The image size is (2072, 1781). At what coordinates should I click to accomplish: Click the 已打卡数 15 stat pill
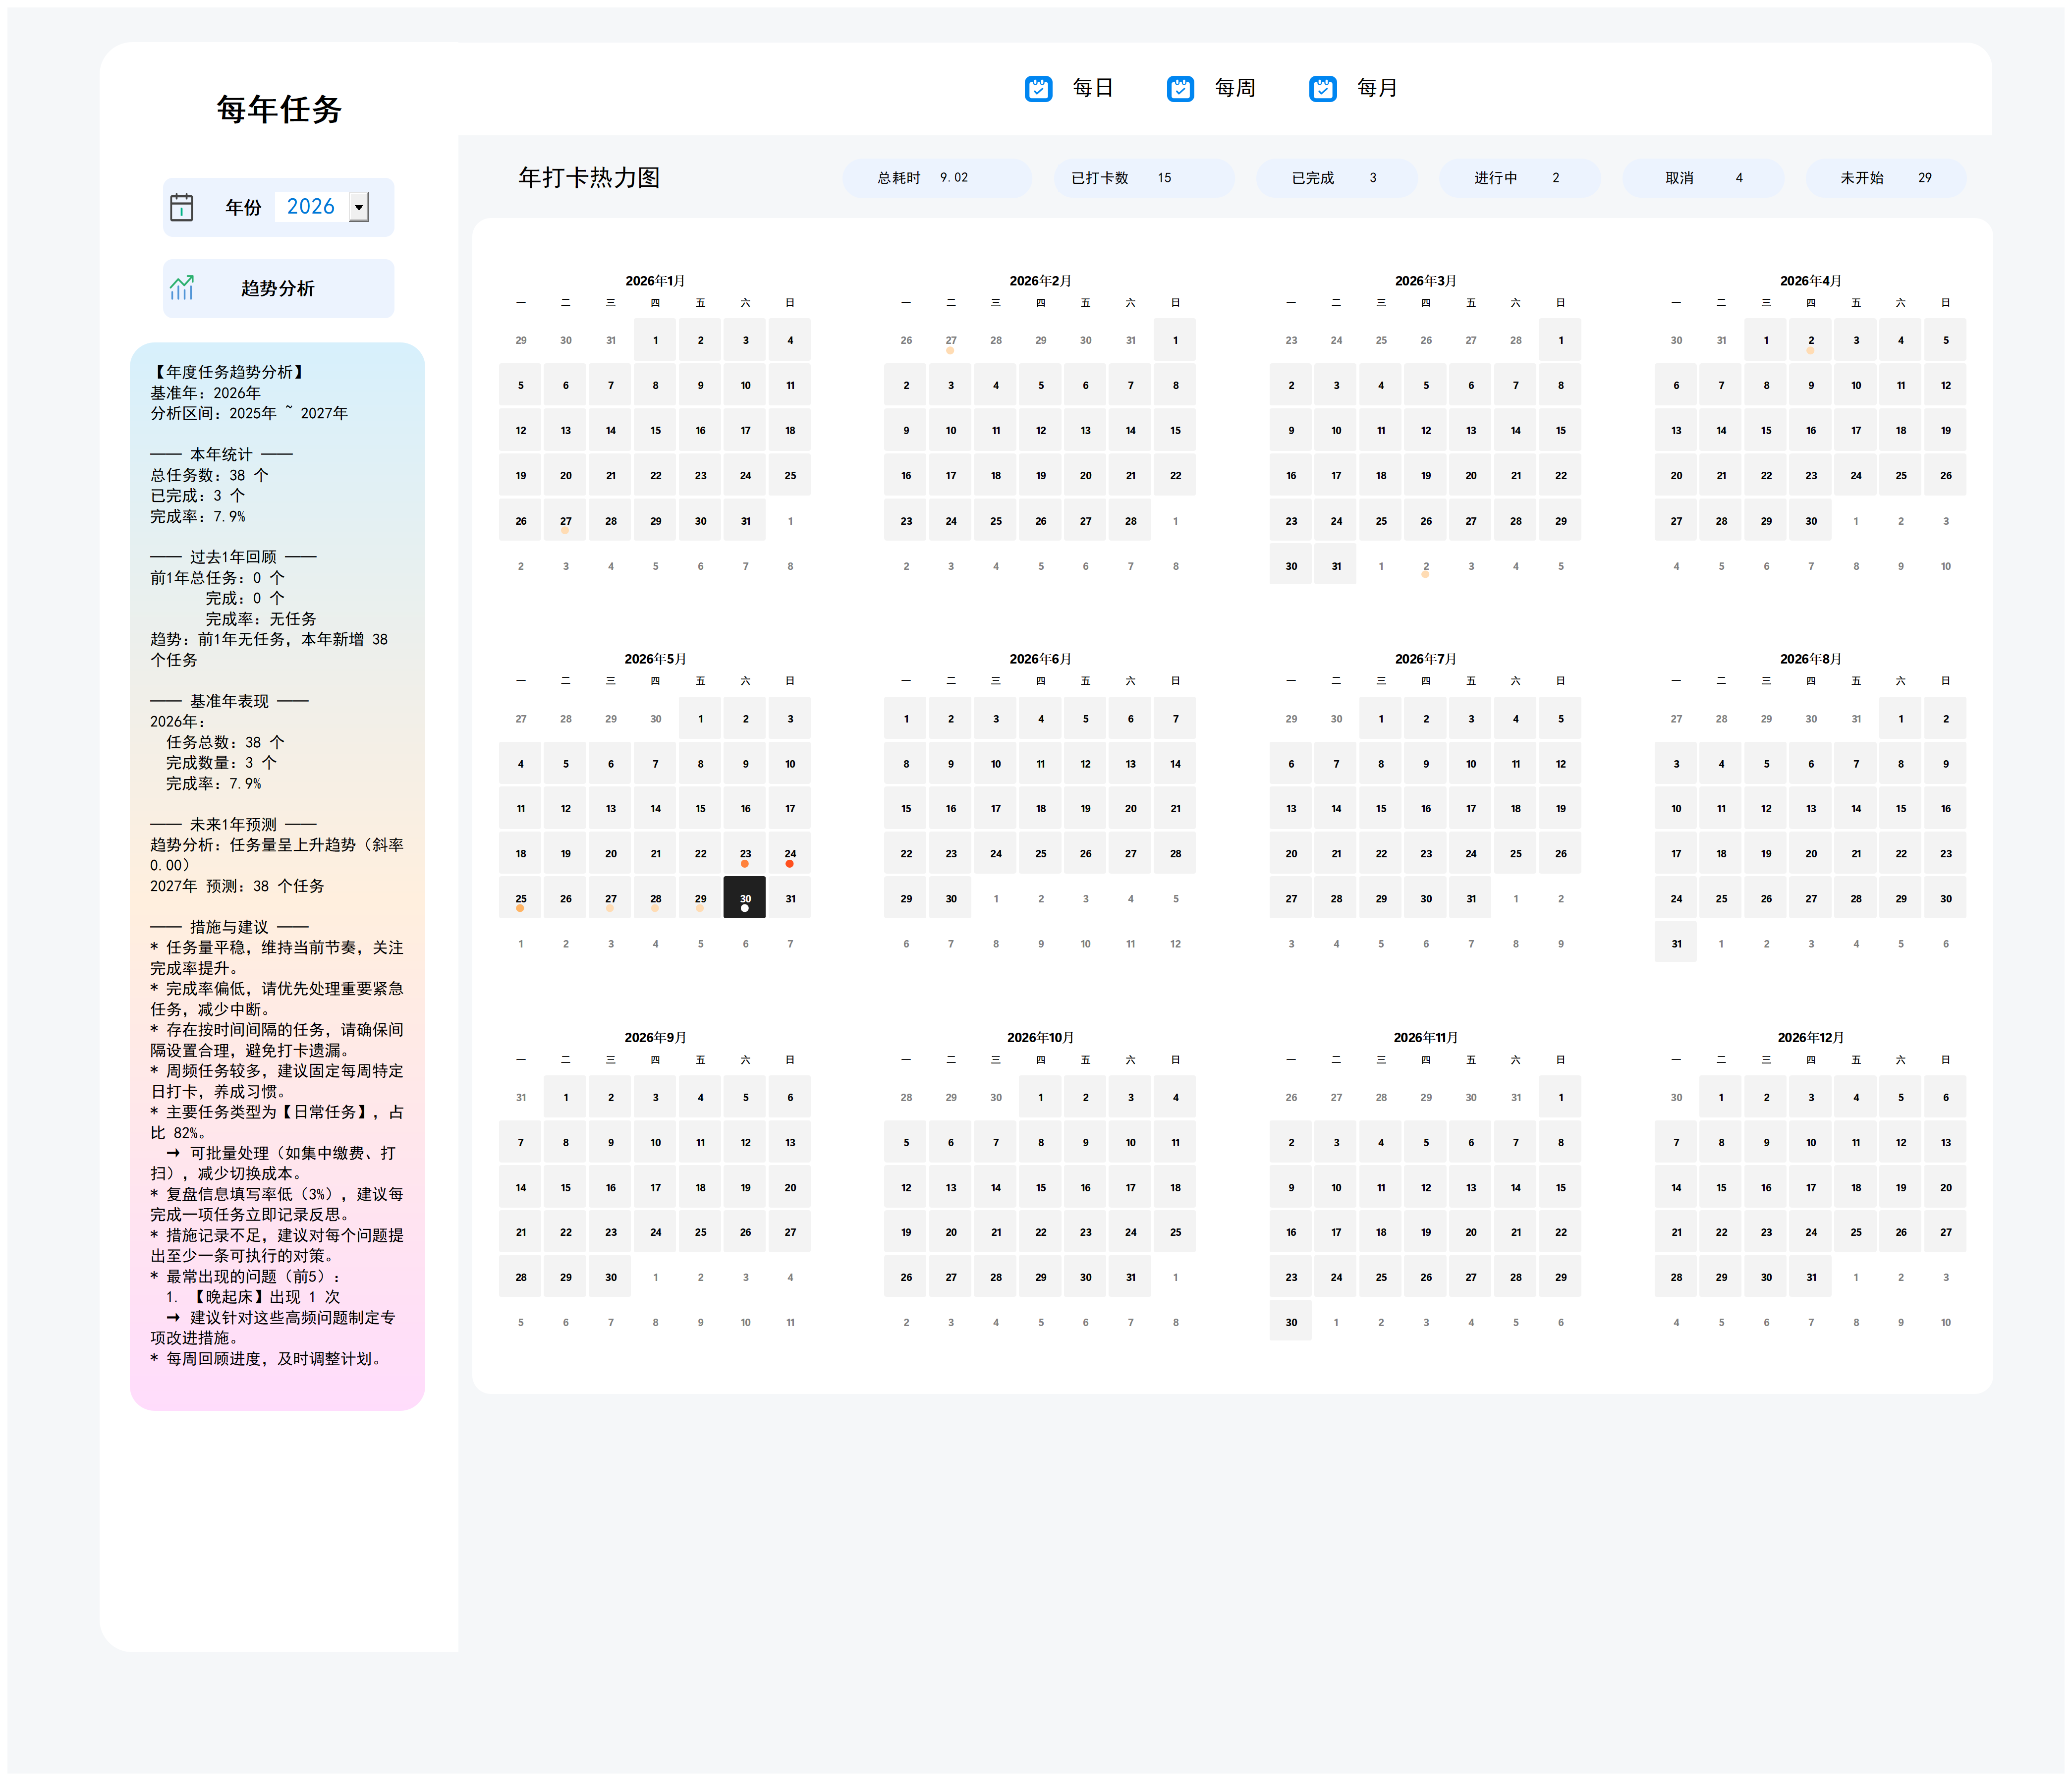1144,178
